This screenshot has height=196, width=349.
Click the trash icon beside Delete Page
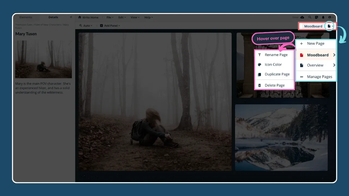click(x=259, y=85)
